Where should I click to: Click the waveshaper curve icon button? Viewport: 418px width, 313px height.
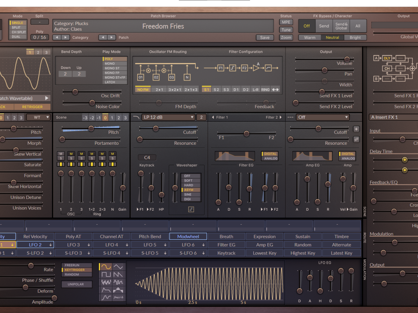[191, 209]
